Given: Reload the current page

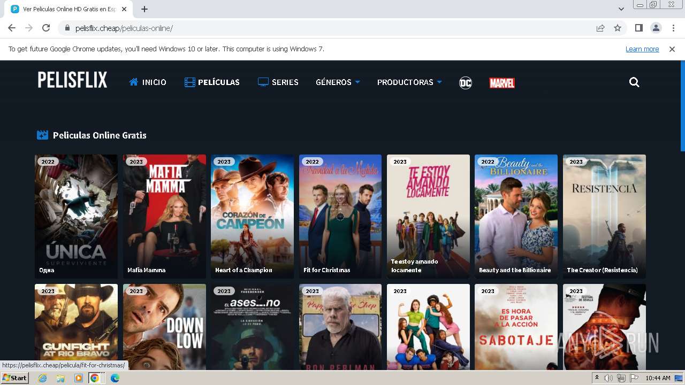Looking at the screenshot, I should click(x=46, y=28).
